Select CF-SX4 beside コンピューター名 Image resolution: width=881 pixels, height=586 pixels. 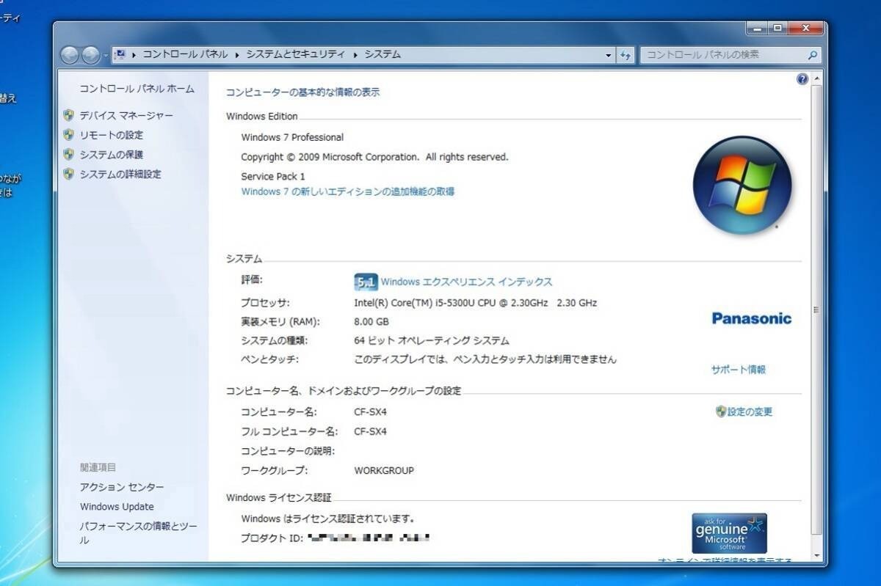pyautogui.click(x=370, y=412)
